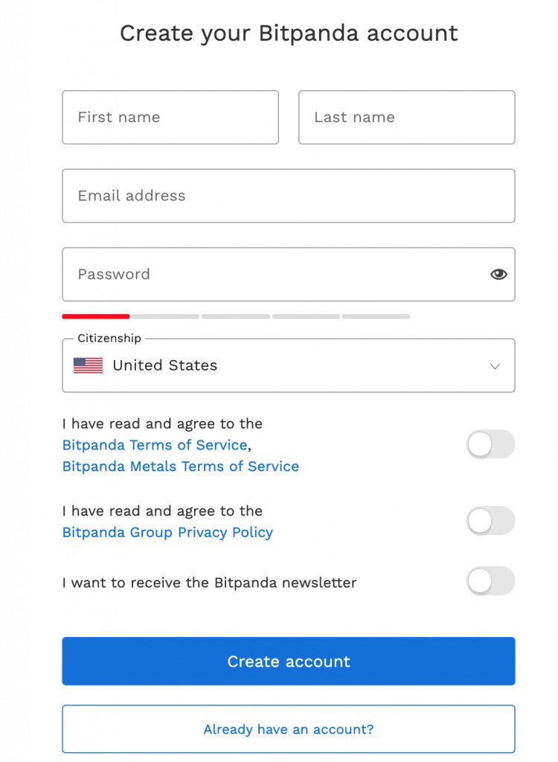
Task: Focus the Password input field
Action: (x=260, y=275)
